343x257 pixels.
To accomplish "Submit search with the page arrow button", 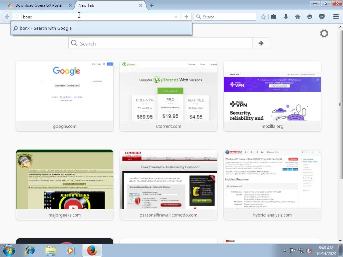I will (261, 43).
